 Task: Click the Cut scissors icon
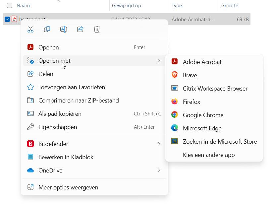[x=30, y=29]
